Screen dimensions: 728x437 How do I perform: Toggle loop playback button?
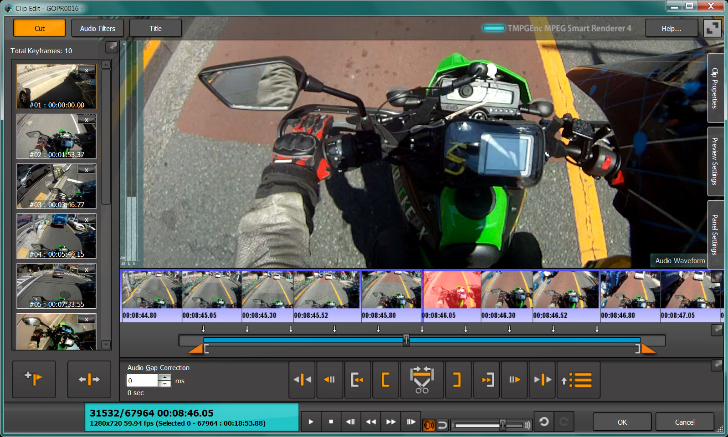[x=442, y=425]
